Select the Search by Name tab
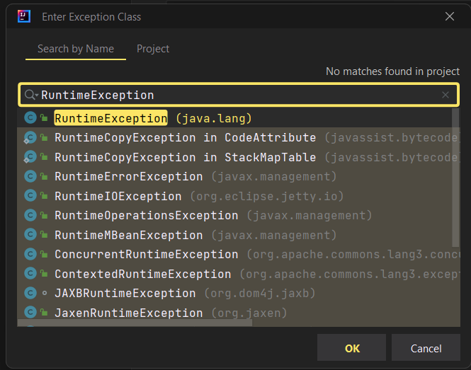Viewport: 471px width, 370px height. click(76, 49)
